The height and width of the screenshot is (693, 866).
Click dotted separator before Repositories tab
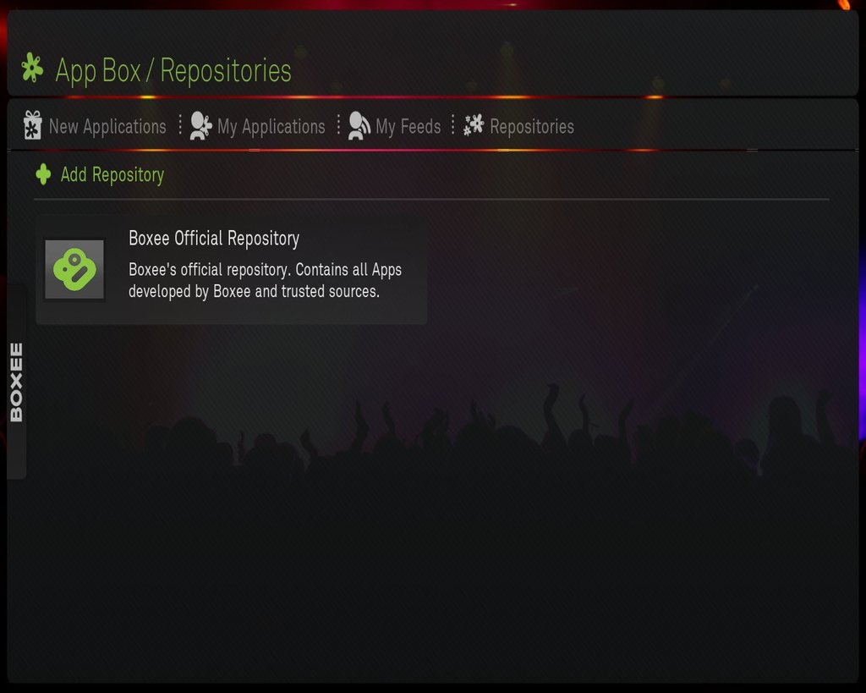pos(453,125)
